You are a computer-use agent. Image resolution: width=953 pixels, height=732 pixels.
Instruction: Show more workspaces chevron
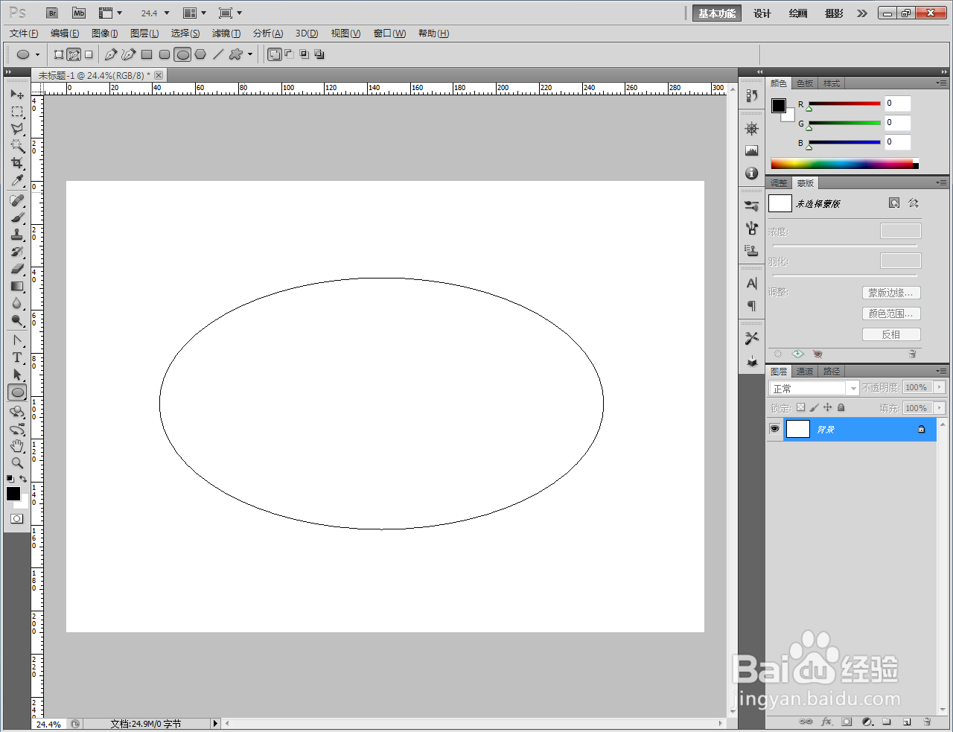point(861,13)
